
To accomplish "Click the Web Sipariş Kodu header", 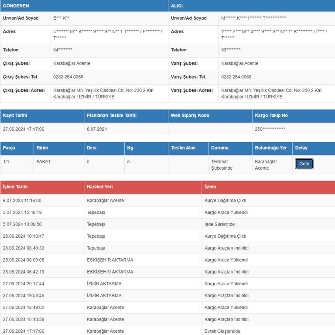I will [x=190, y=116].
